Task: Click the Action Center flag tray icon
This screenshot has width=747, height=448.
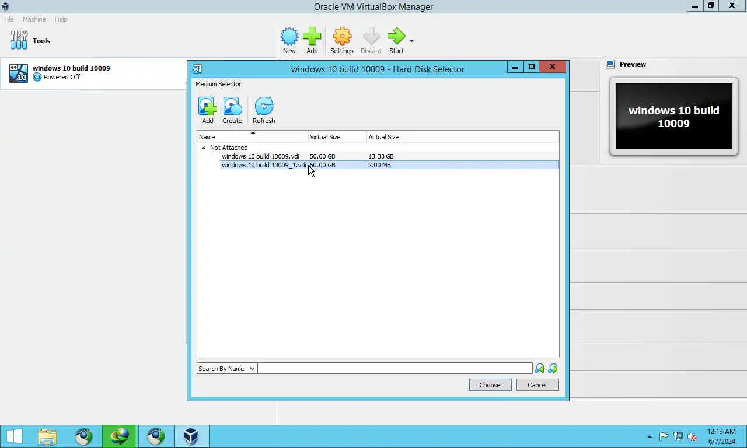Action: [664, 436]
